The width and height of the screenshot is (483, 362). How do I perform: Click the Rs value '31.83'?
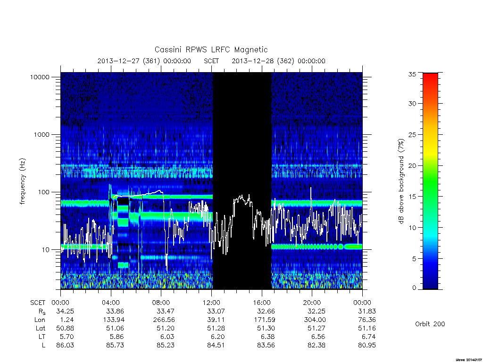tap(367, 311)
